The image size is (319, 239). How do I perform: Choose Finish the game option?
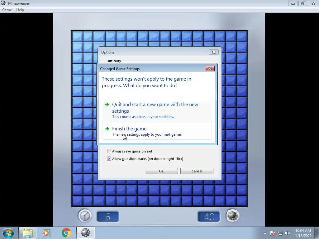(157, 131)
